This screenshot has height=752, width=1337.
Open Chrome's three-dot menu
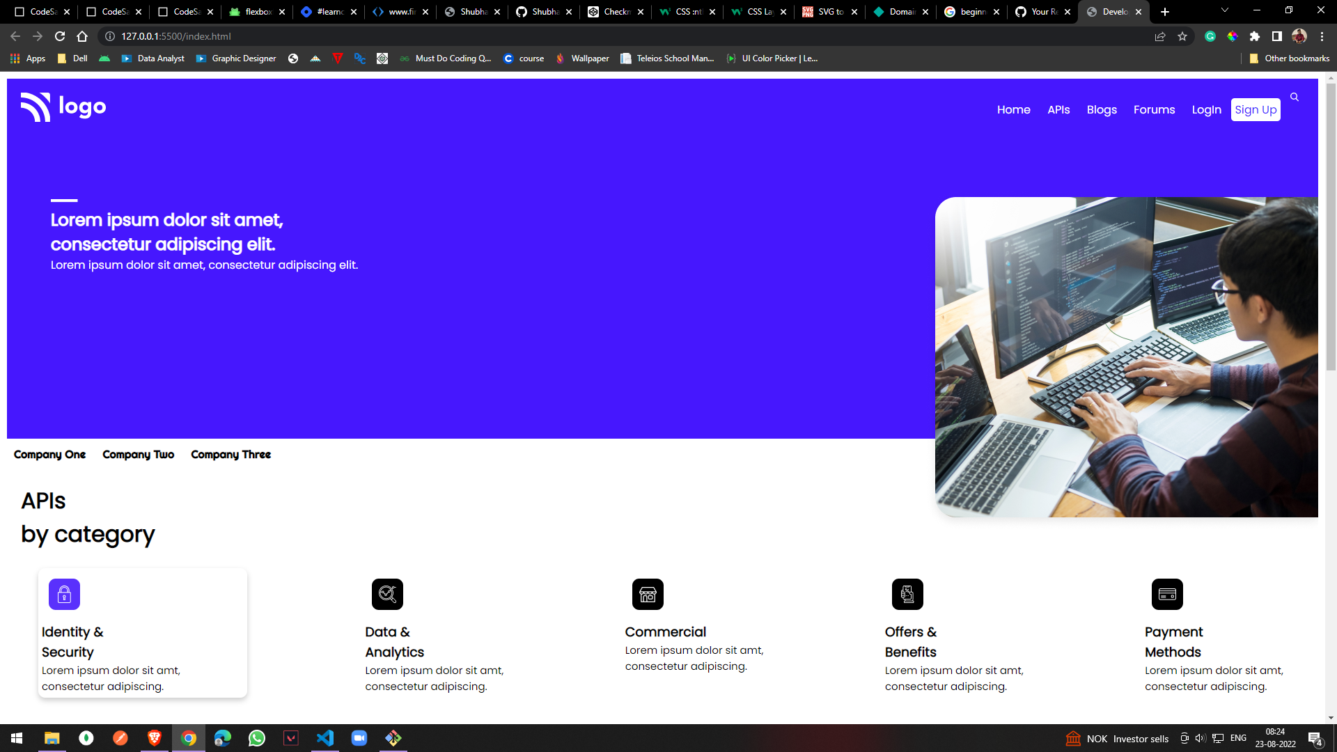point(1322,36)
